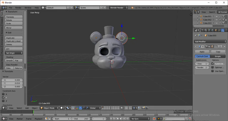Play the animation in reverse
Image resolution: width=228 pixels, height=121 pixels.
118,119
